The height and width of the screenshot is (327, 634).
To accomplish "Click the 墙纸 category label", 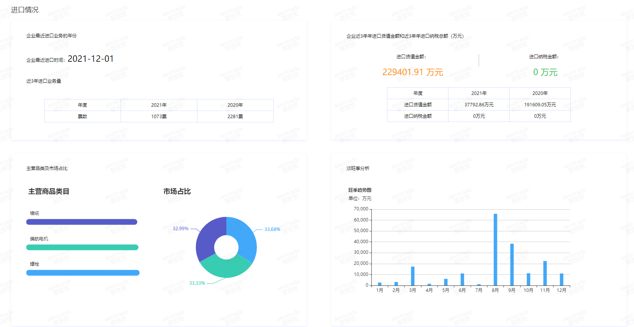I will [35, 213].
